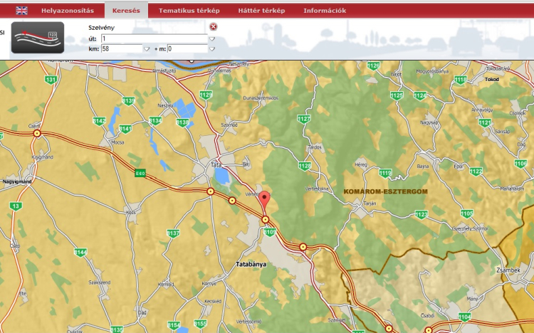Open the Tematikus térkép tab
Image resolution: width=534 pixels, height=333 pixels.
(x=189, y=11)
